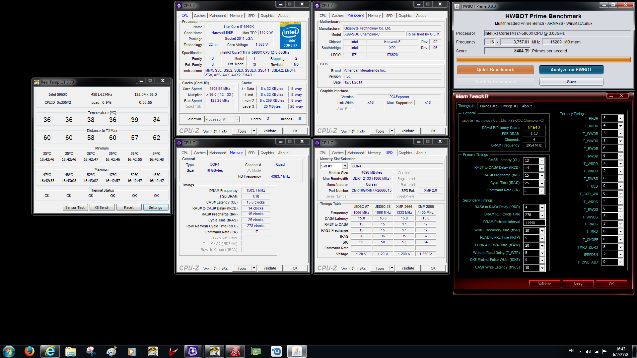
Task: Open the Cycle Time (tRAS) dropdown in Mem TweakIt
Action: pos(542,183)
